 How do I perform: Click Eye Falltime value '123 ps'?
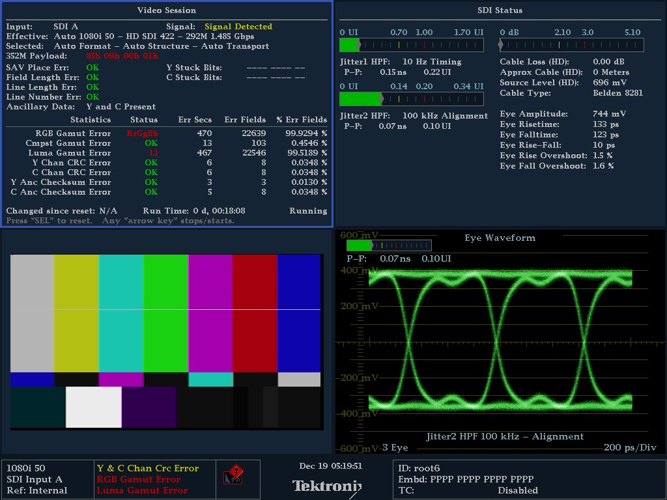click(606, 135)
